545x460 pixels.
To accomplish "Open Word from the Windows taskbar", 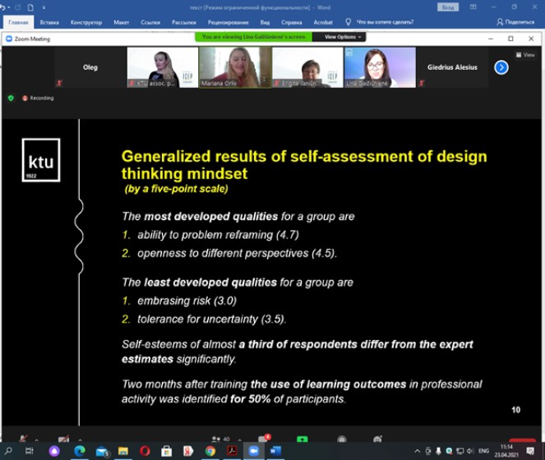I will (275, 451).
